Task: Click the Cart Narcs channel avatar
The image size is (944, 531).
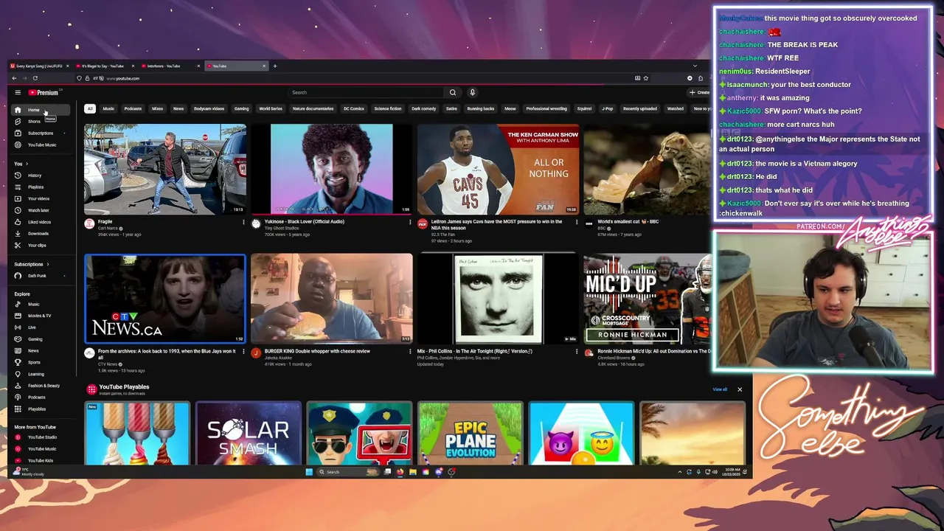Action: pyautogui.click(x=89, y=223)
